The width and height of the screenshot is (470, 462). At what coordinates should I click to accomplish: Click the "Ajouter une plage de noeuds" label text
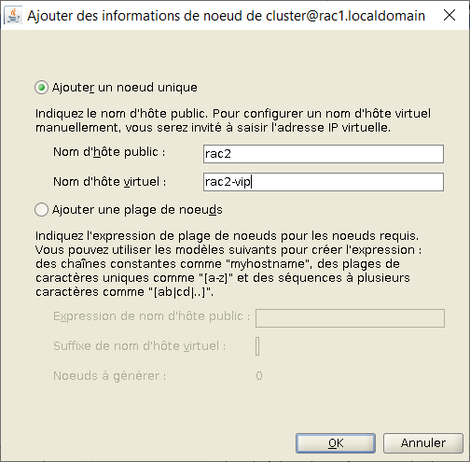point(137,210)
